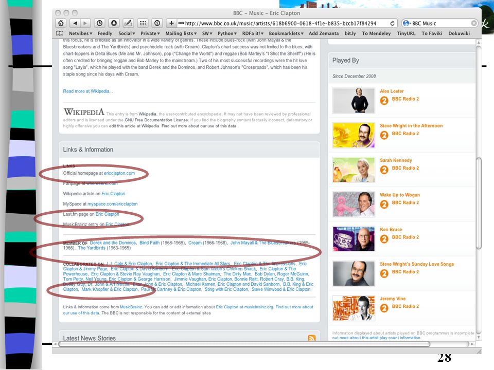494x370 pixels.
Task: Open Sting with Eric Clapton link
Action: point(226,289)
